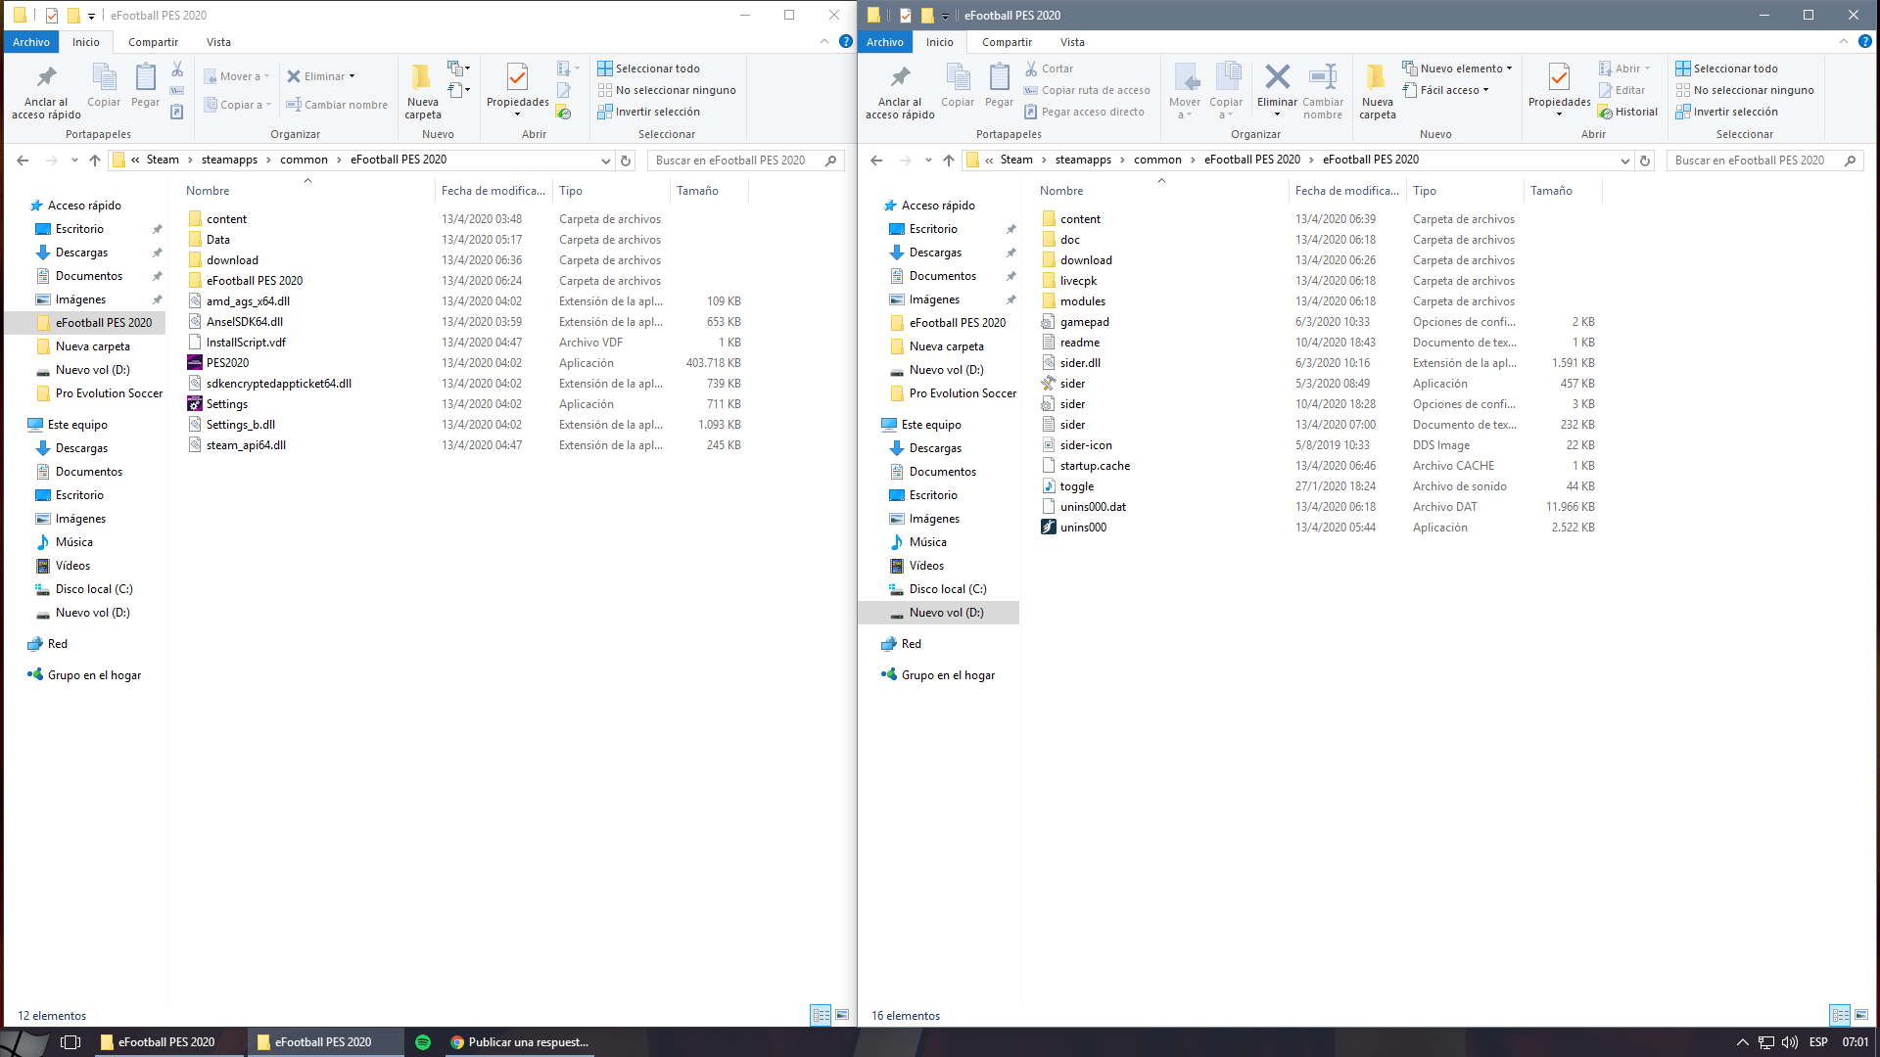Image resolution: width=1880 pixels, height=1057 pixels.
Task: Click No seleccionar ninguno in right window
Action: pos(1745,90)
